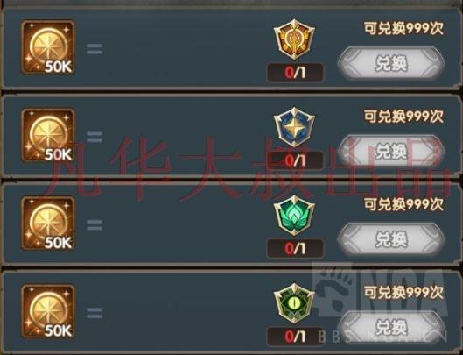Select the blue star faction emblem badge
Image resolution: width=463 pixels, height=355 pixels.
coord(294,127)
